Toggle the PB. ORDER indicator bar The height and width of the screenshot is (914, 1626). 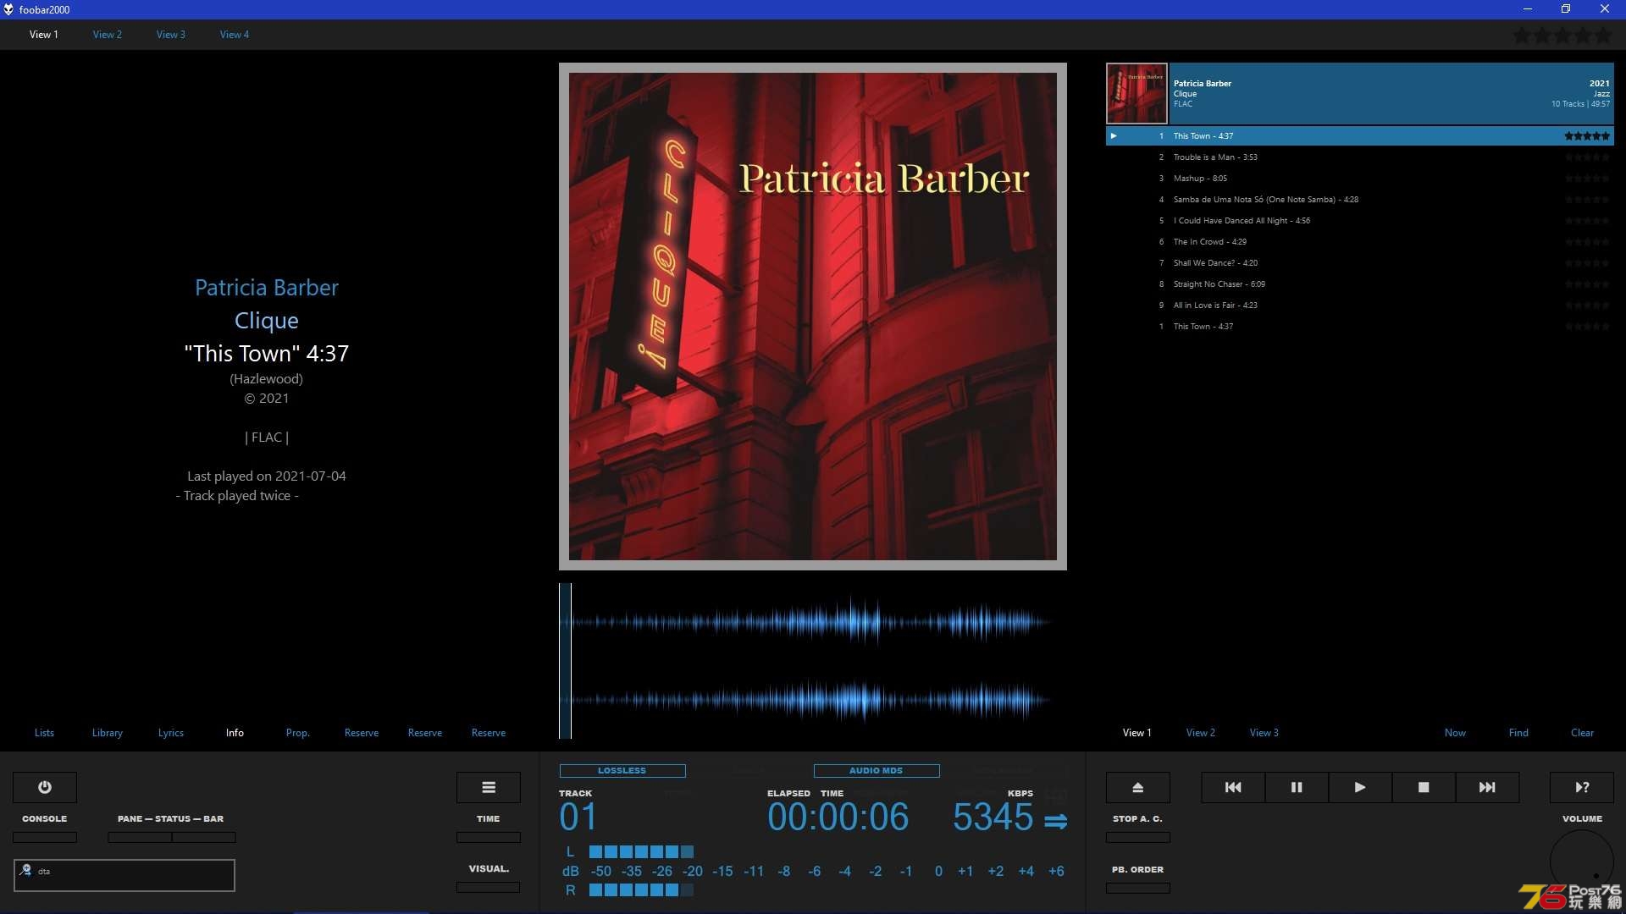pos(1138,888)
